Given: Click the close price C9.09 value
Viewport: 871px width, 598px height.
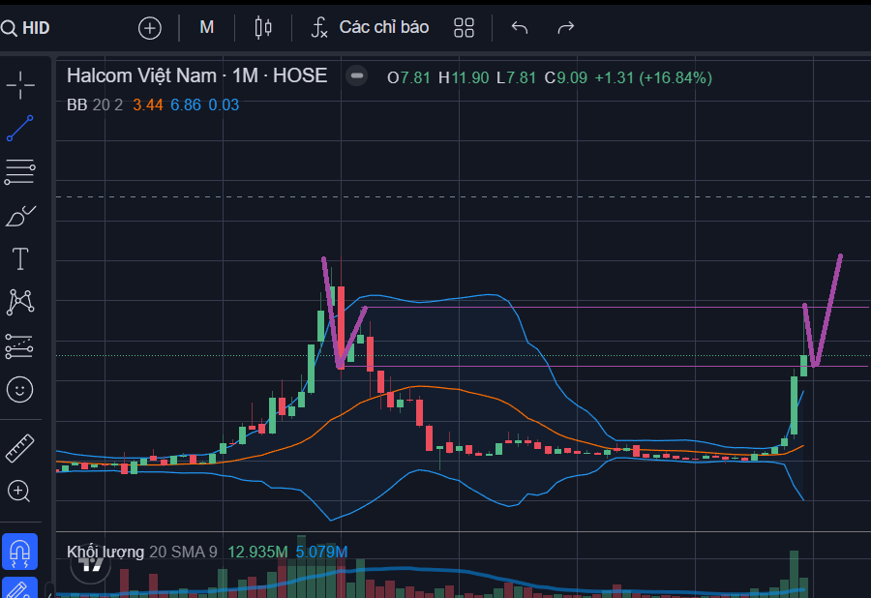Looking at the screenshot, I should click(x=566, y=77).
